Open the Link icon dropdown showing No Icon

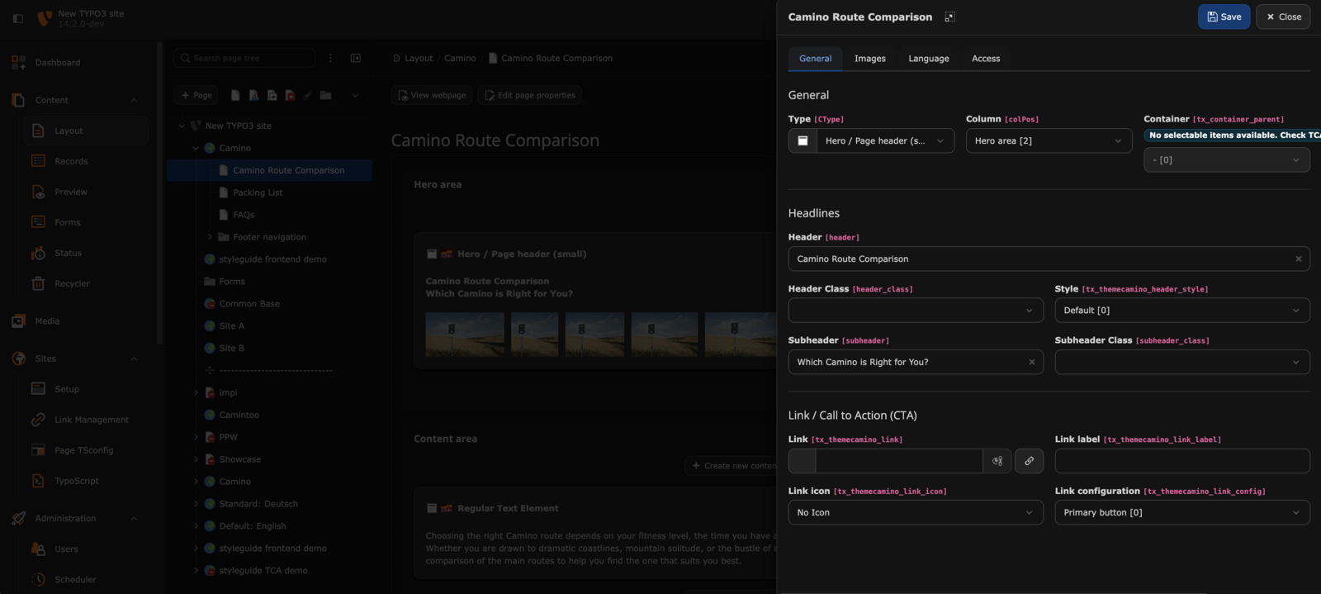coord(915,513)
